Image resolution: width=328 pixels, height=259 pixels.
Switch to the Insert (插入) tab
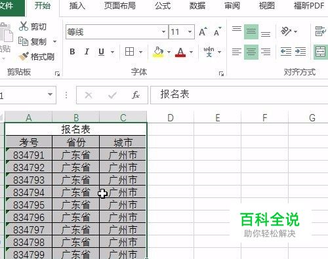point(77,6)
